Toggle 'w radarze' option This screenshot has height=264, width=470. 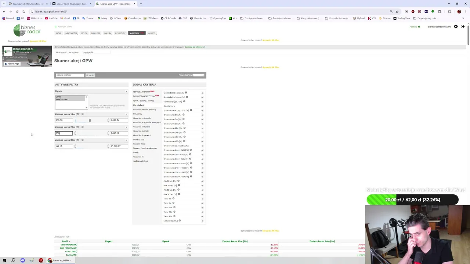tap(61, 52)
